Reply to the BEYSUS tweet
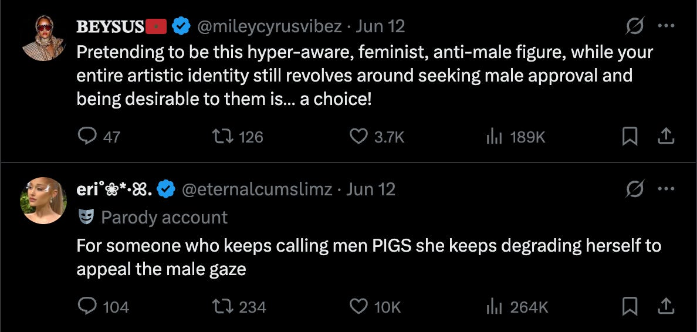This screenshot has height=332, width=697. tap(87, 137)
